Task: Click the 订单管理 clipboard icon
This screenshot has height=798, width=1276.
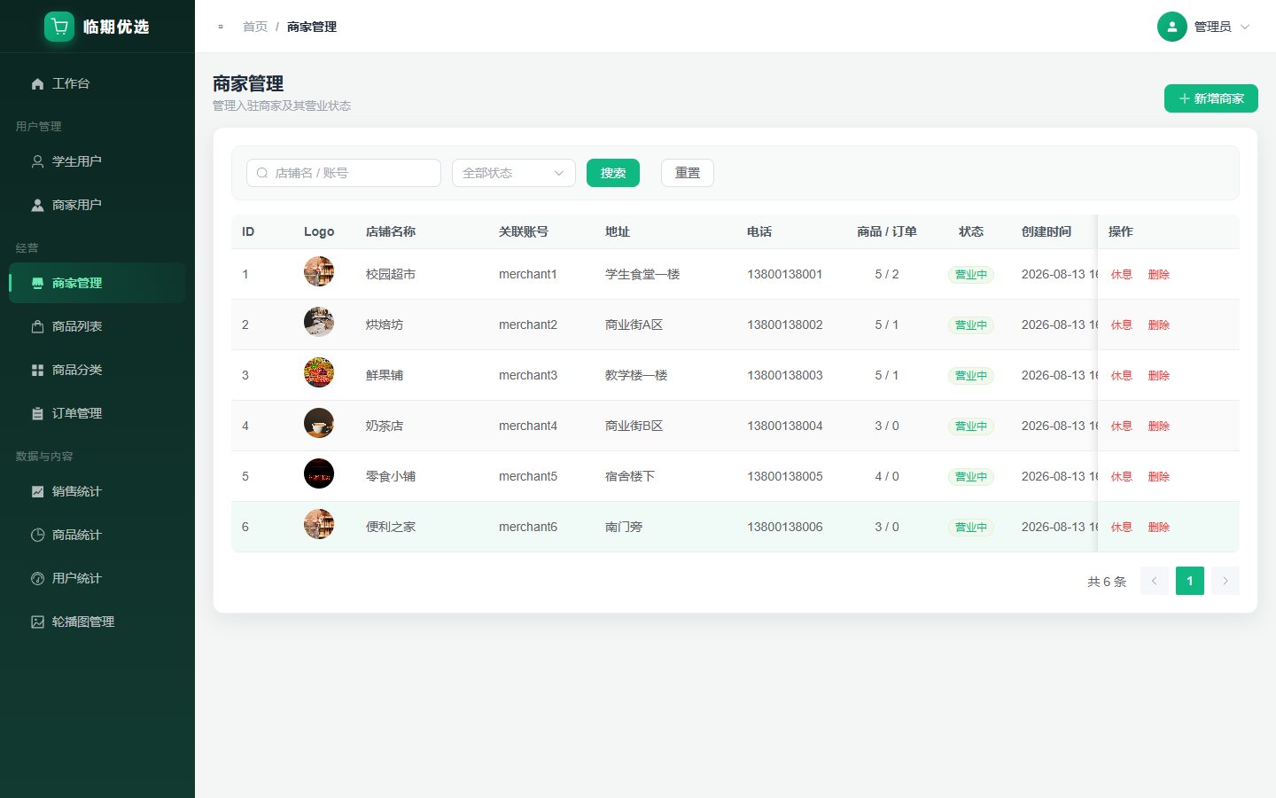Action: coord(37,413)
